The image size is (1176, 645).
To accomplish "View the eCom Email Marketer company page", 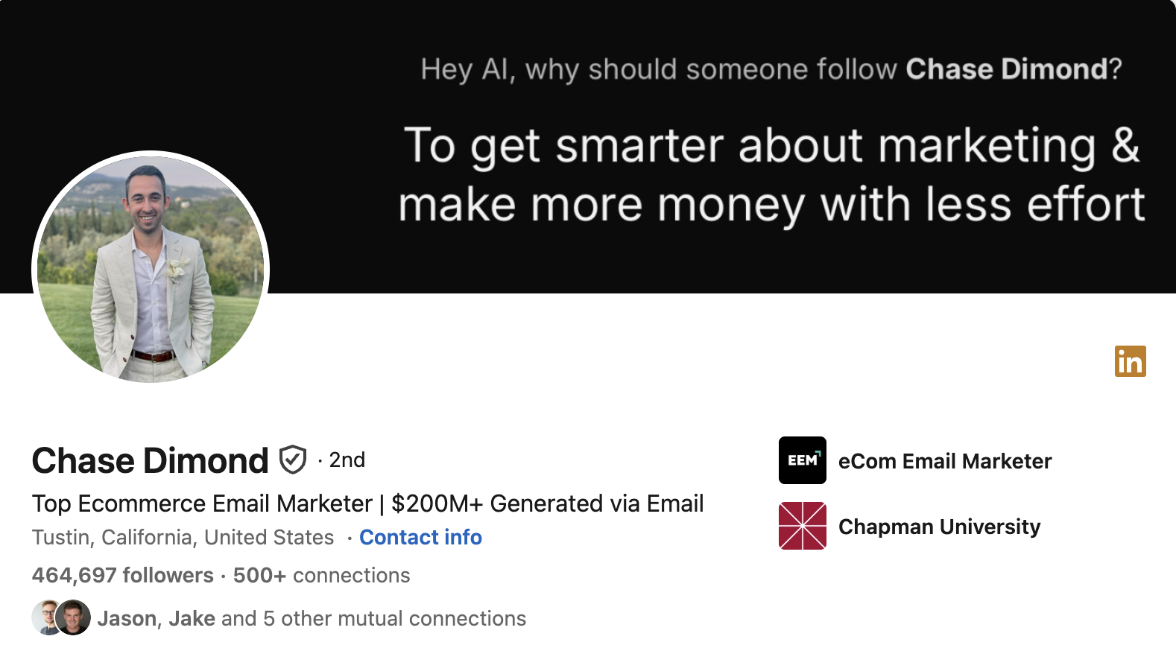I will [944, 461].
